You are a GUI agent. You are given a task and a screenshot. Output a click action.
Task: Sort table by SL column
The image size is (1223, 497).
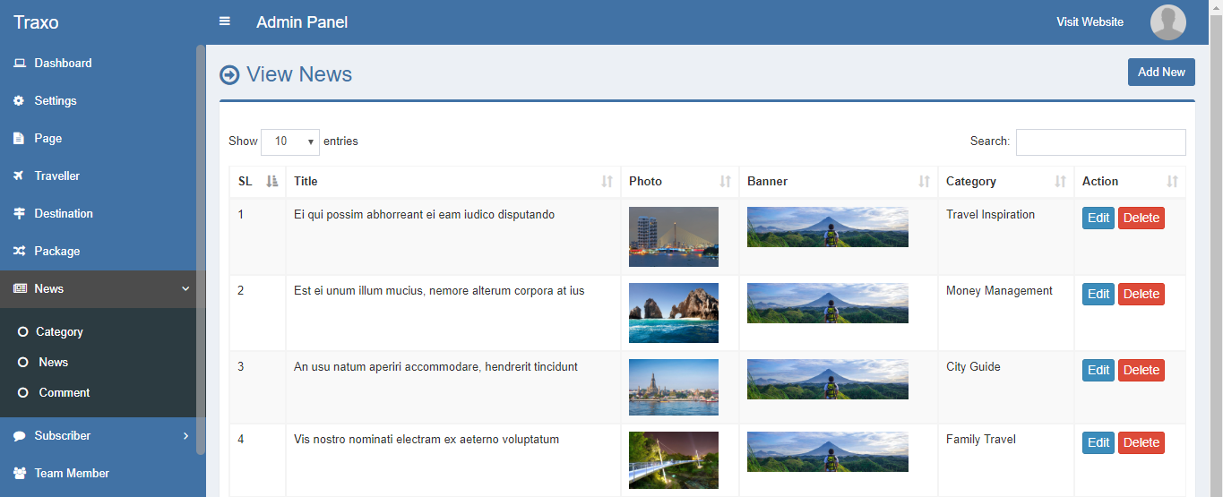point(258,182)
